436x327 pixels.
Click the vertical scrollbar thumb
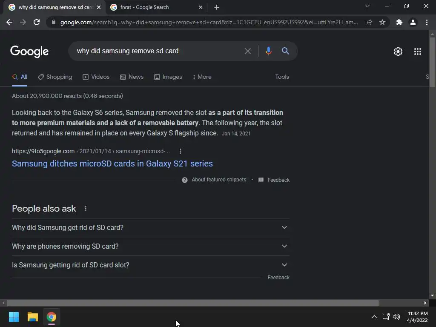pyautogui.click(x=432, y=62)
